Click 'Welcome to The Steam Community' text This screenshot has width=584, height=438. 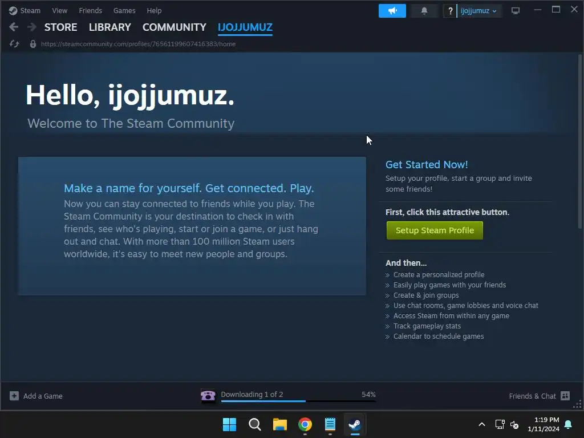point(131,123)
